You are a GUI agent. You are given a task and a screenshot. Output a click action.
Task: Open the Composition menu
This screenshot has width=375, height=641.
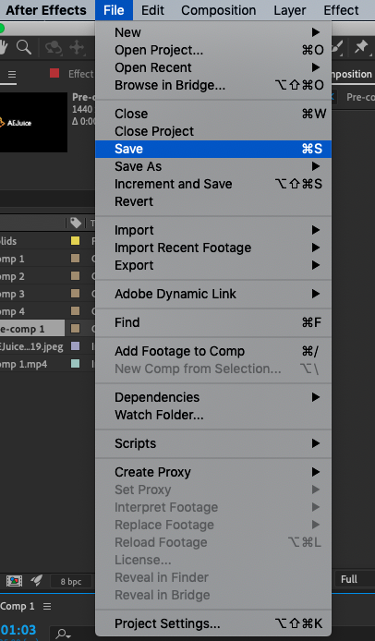click(218, 10)
